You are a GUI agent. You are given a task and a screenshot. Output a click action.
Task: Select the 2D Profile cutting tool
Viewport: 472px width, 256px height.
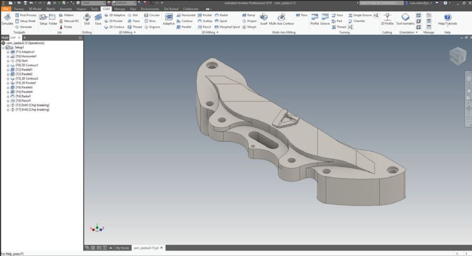click(387, 19)
